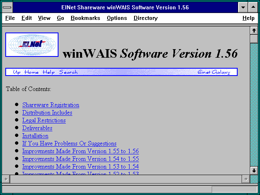Open the Go menu
The image size is (260, 195).
[x=61, y=18]
